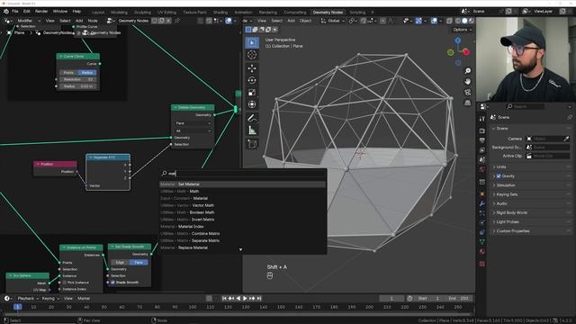Click the viewport Pan hand icon
The height and width of the screenshot is (324, 576).
tap(468, 82)
